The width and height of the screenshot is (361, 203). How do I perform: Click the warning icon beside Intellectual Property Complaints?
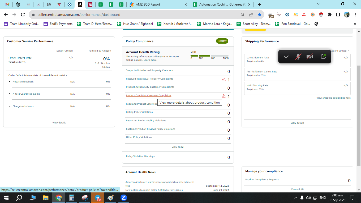pyautogui.click(x=224, y=79)
